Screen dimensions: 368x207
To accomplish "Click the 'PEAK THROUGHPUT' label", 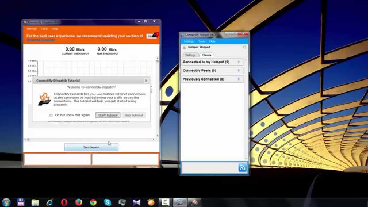I will click(108, 54).
